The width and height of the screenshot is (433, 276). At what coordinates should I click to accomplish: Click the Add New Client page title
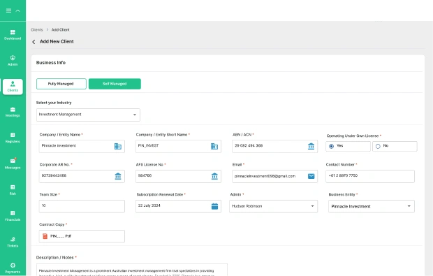[57, 41]
